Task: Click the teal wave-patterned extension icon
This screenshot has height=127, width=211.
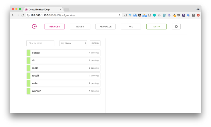Action: (164, 15)
